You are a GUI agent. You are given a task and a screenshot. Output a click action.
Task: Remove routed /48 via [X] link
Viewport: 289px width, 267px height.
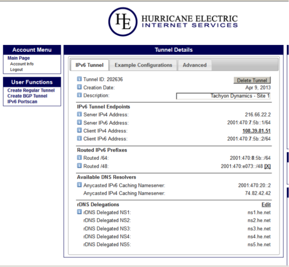tap(268, 167)
